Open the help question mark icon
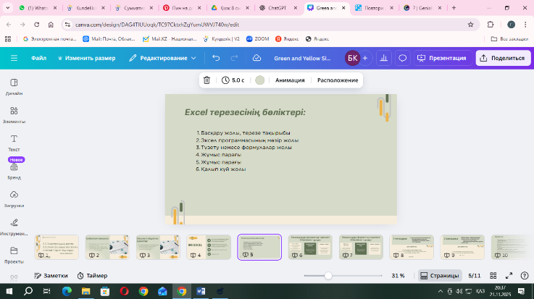The image size is (534, 299). [x=525, y=276]
